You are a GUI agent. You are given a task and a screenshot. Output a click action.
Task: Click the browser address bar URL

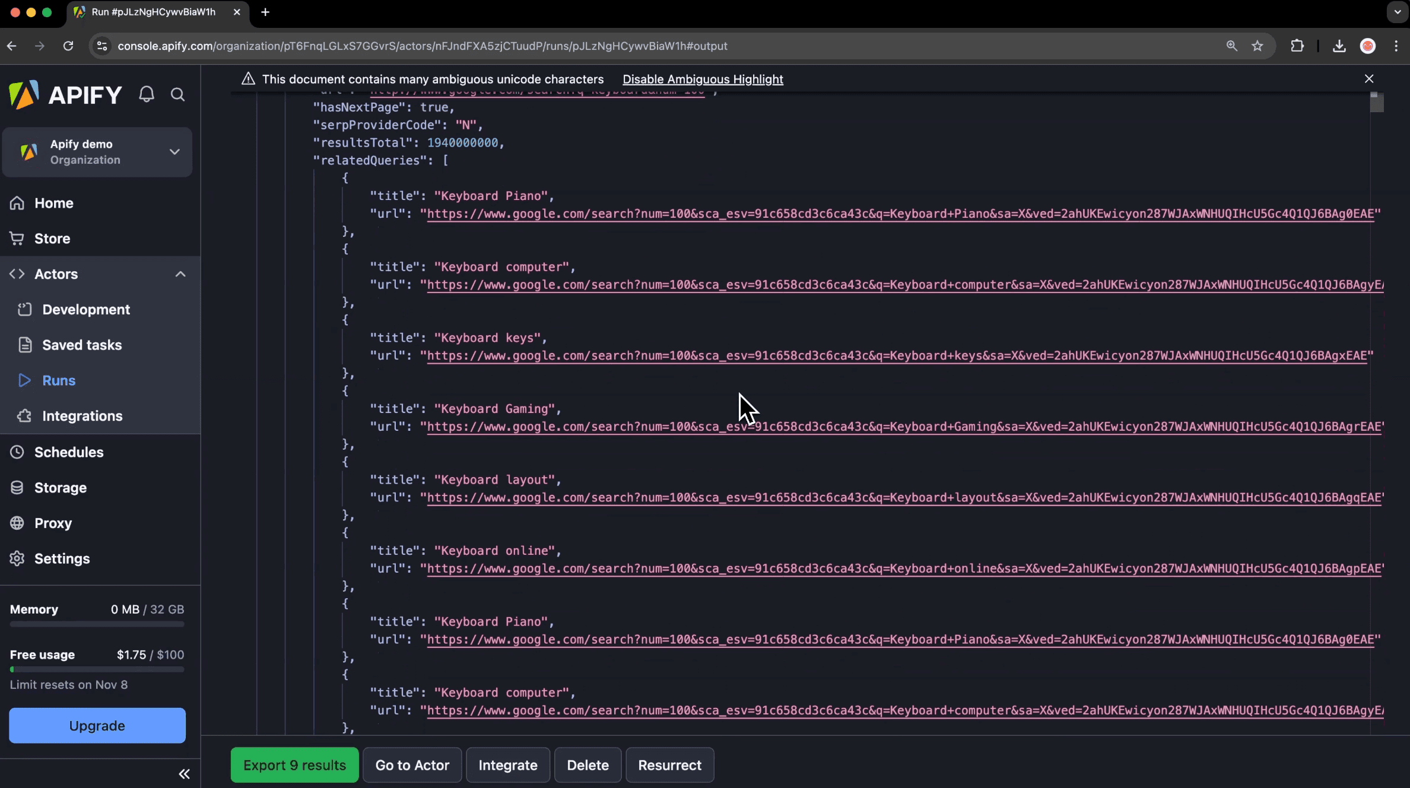point(422,46)
